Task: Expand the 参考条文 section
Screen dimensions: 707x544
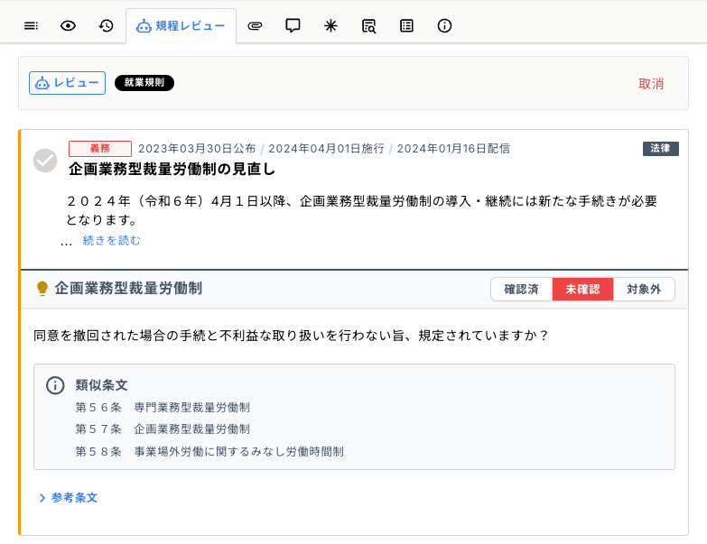Action: 68,497
